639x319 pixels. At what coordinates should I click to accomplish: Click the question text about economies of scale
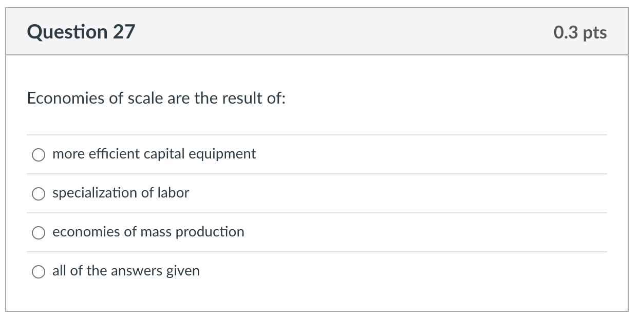[156, 98]
